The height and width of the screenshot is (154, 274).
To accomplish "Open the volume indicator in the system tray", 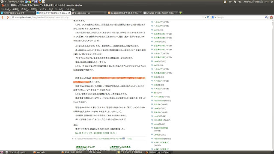I will click(x=240, y=2).
